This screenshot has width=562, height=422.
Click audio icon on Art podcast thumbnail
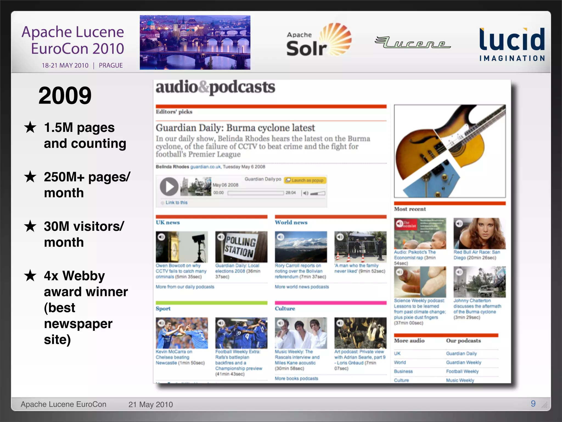tap(340, 323)
